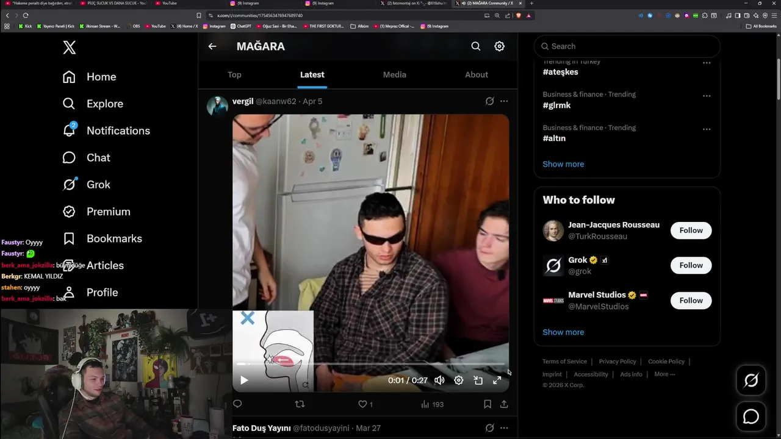Mute the video sound

click(x=439, y=380)
